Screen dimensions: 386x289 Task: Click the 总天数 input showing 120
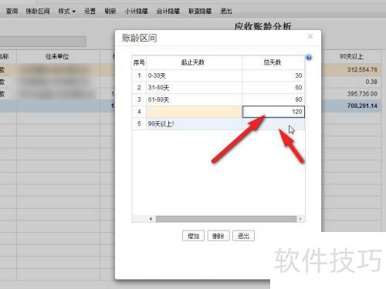(273, 112)
